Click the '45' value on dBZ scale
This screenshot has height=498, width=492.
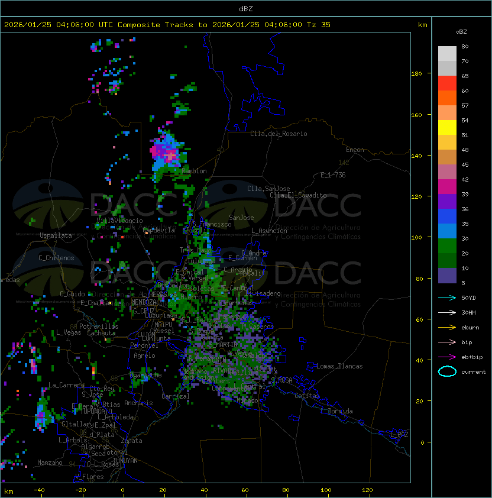(x=465, y=165)
